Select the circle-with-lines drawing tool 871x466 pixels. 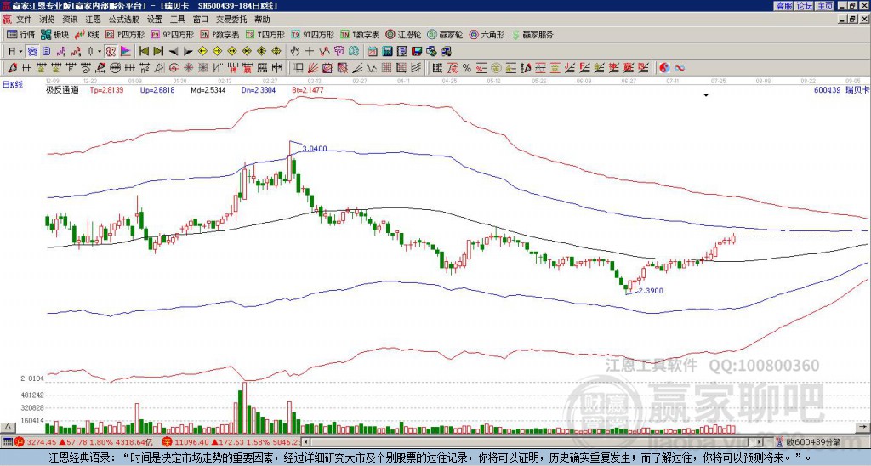tap(115, 68)
